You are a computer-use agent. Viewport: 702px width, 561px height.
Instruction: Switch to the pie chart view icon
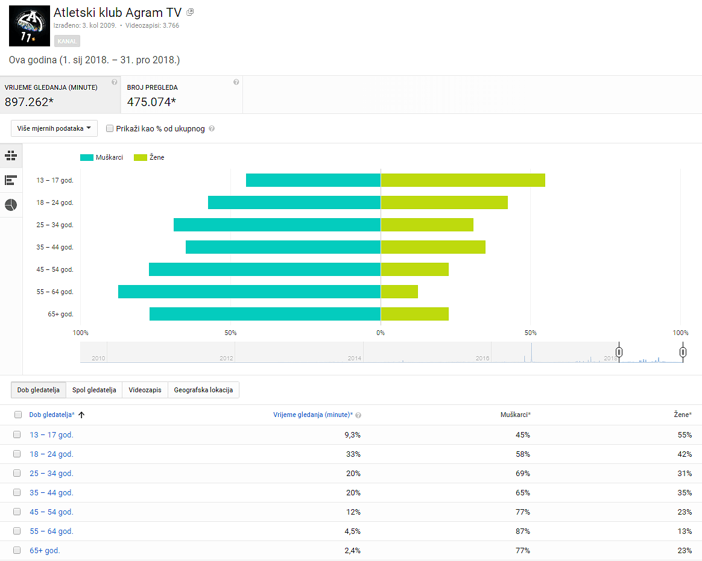[11, 205]
